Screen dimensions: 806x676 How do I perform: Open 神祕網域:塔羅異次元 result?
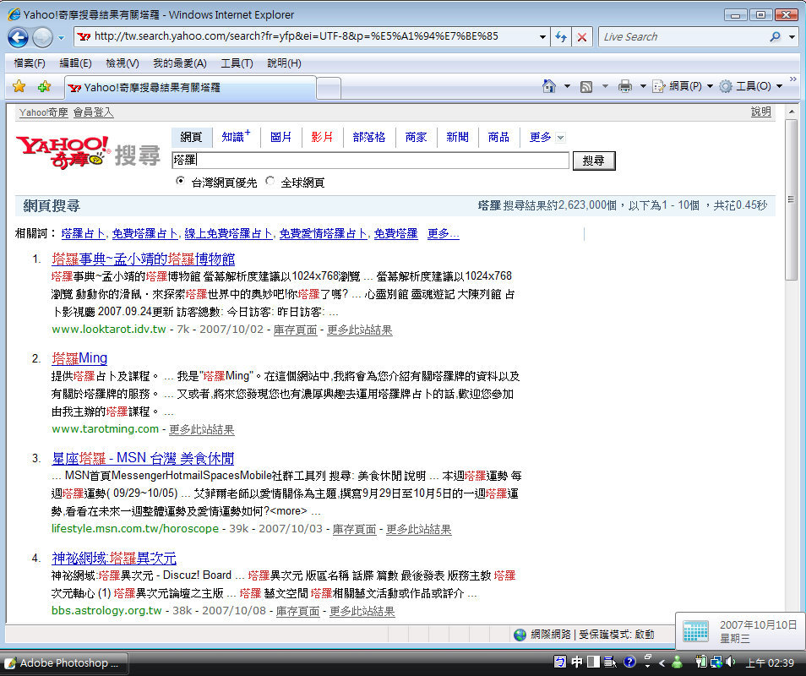(114, 558)
